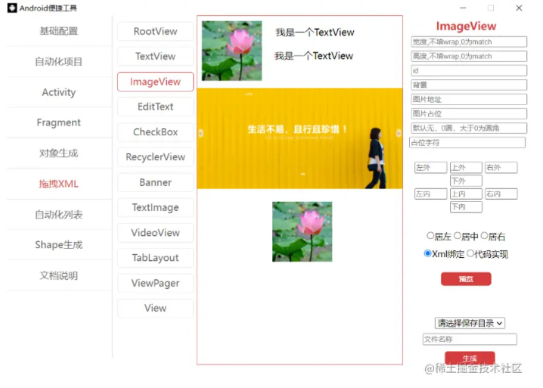This screenshot has height=388, width=543.
Task: Focus the height input field (高度)
Action: point(469,56)
